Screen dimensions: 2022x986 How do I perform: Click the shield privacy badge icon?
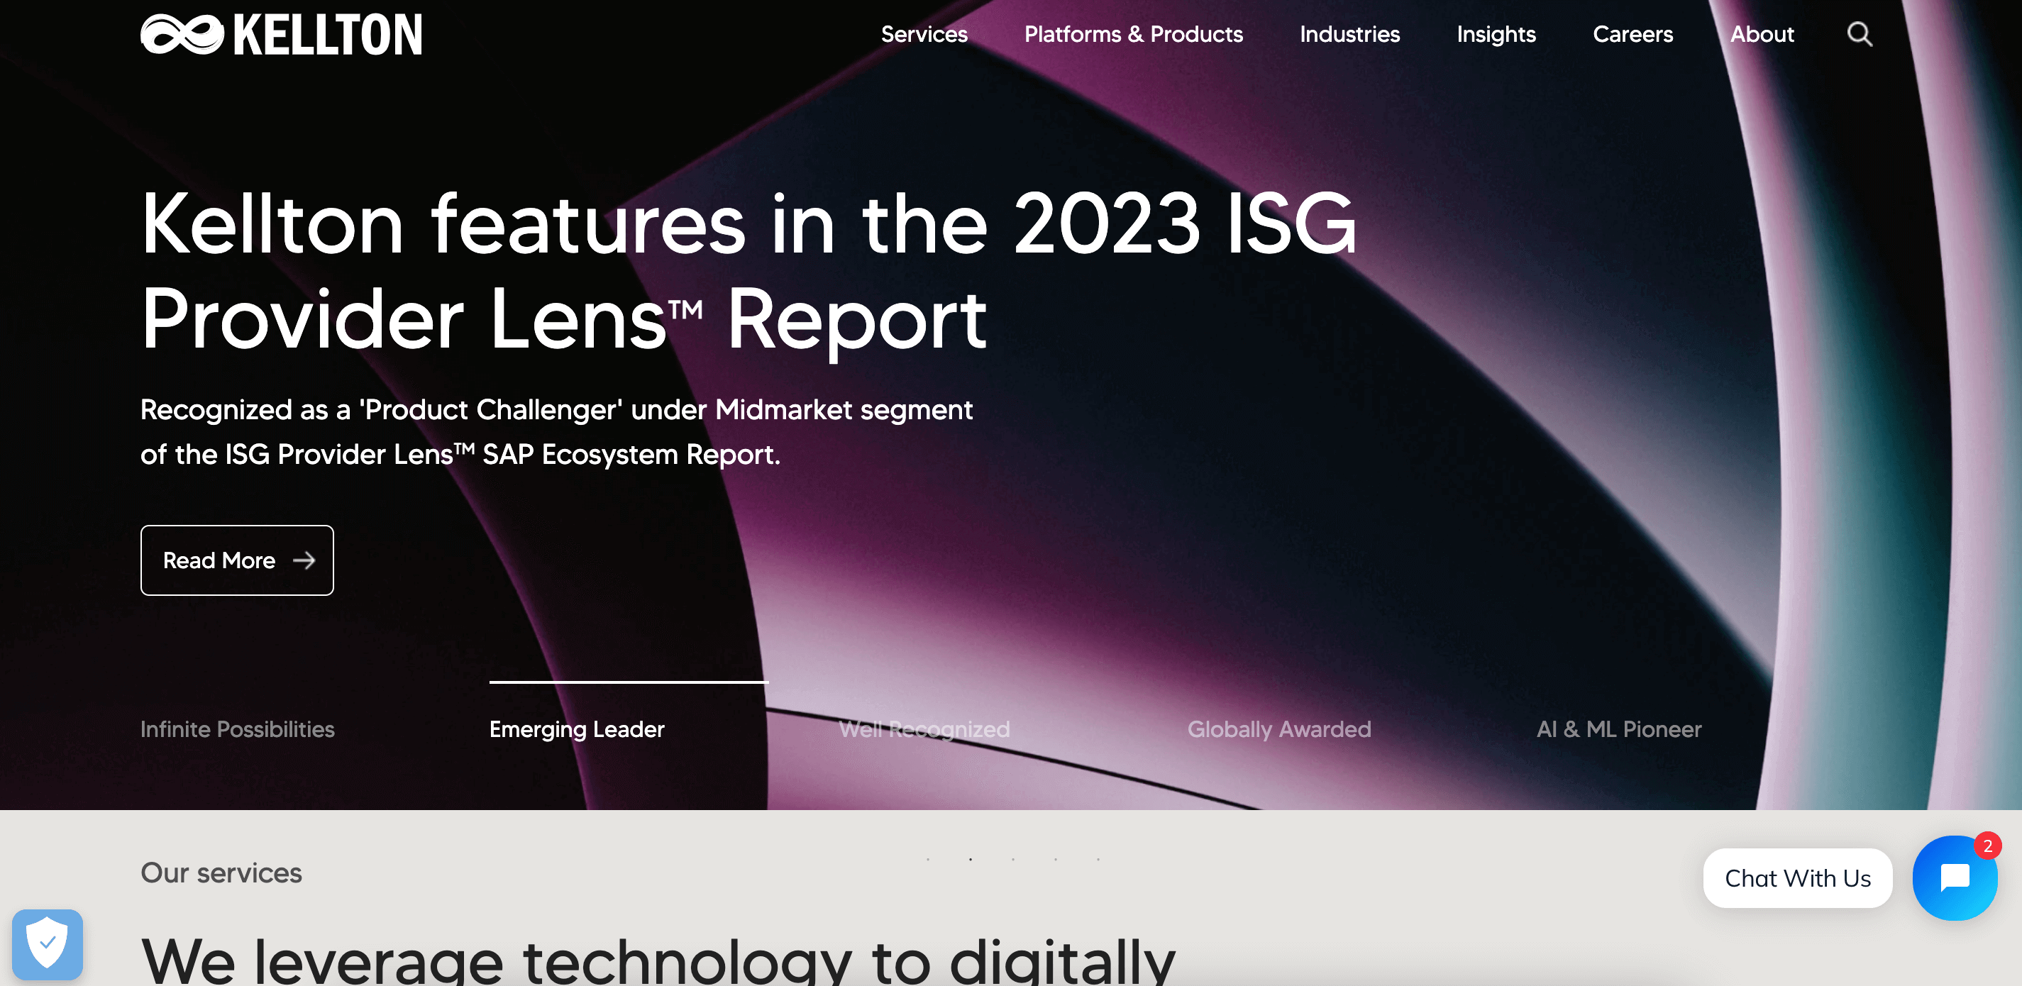click(47, 944)
